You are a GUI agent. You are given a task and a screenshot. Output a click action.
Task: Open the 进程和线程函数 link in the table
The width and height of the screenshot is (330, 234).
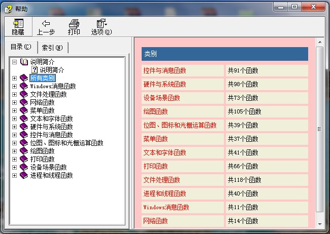[x=164, y=193]
